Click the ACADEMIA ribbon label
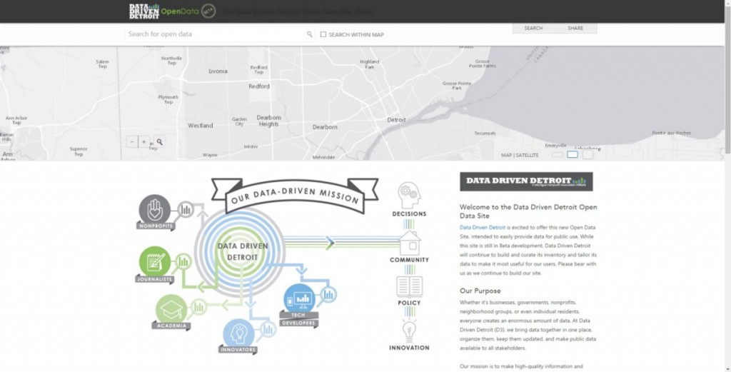Viewport: 731px width, 372px height. pyautogui.click(x=171, y=326)
